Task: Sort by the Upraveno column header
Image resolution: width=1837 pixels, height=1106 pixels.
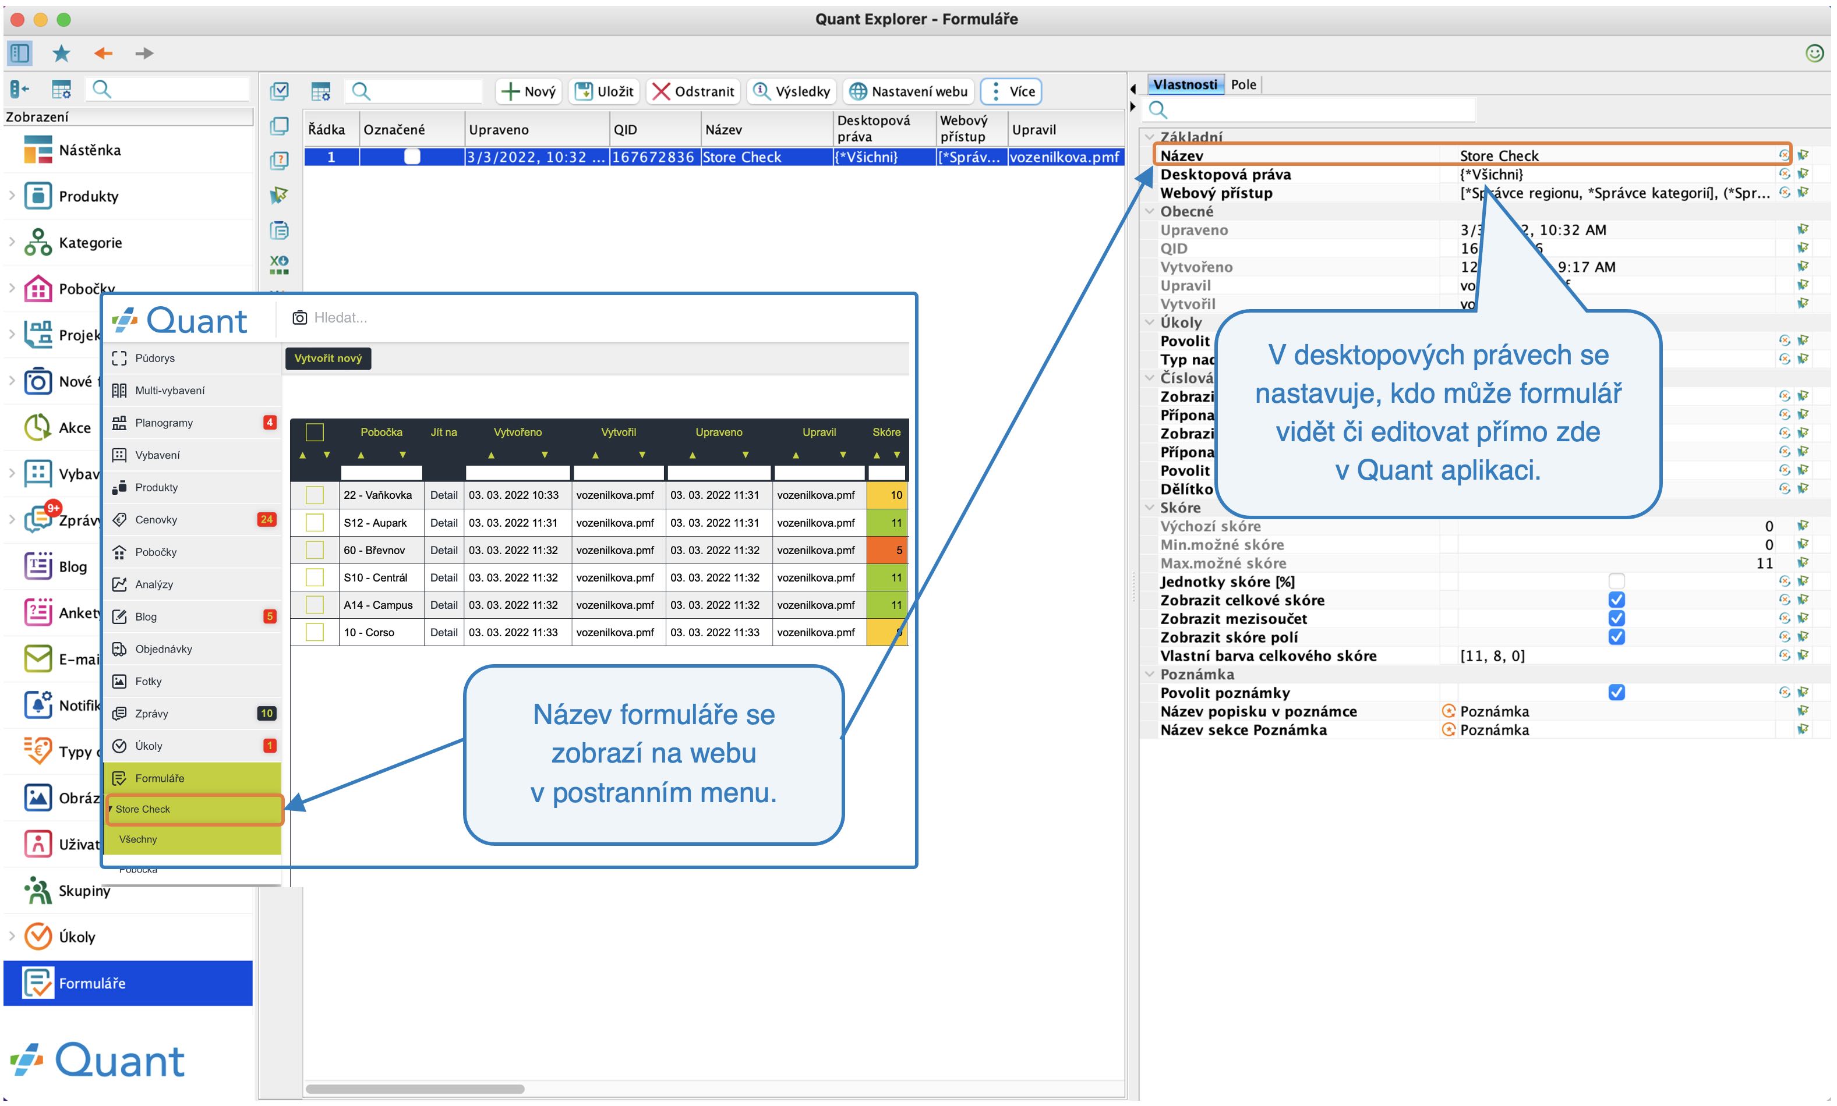Action: [536, 129]
